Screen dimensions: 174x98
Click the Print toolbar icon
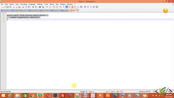tap(19, 7)
